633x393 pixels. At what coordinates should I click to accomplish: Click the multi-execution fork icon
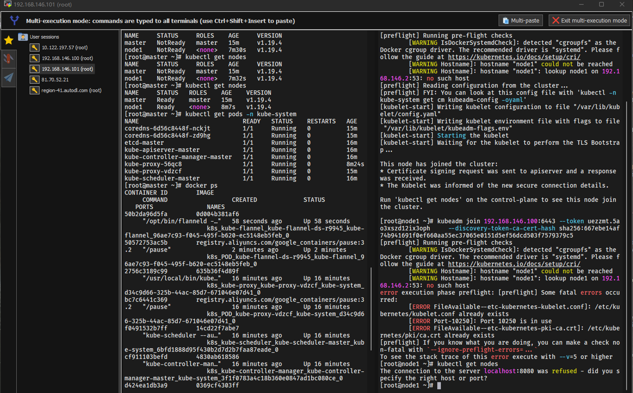[x=14, y=20]
